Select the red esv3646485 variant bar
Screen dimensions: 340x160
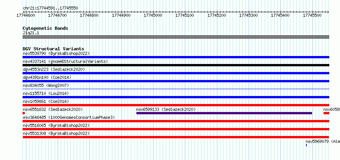click(x=176, y=121)
